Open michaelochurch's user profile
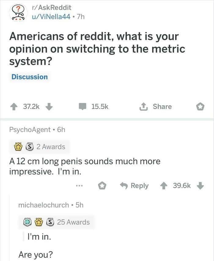214x261 pixels. pyautogui.click(x=44, y=205)
